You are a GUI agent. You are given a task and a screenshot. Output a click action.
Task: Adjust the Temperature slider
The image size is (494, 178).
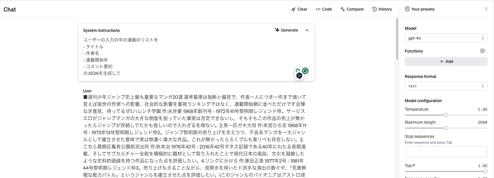tap(446, 115)
